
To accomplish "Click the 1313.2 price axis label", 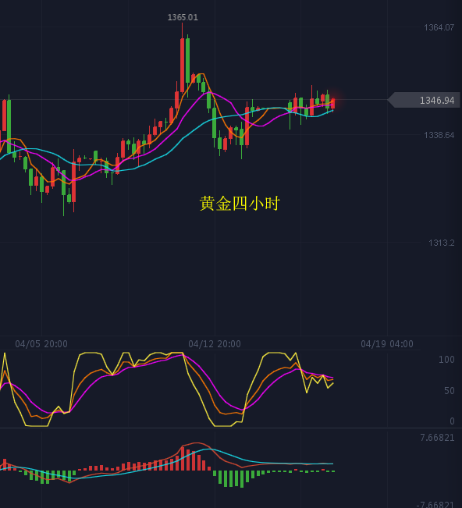I will click(x=441, y=243).
